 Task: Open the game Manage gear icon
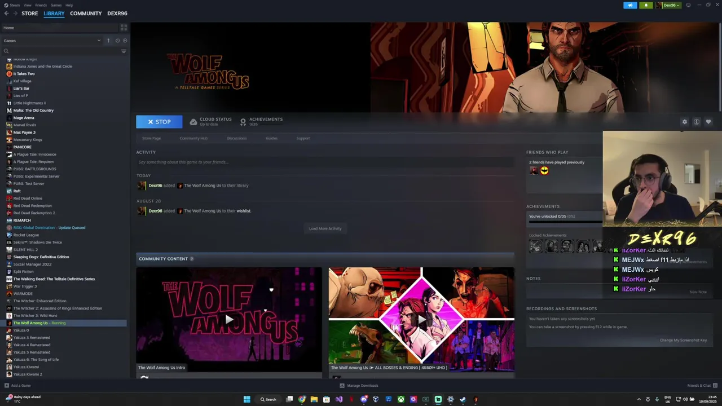[685, 122]
